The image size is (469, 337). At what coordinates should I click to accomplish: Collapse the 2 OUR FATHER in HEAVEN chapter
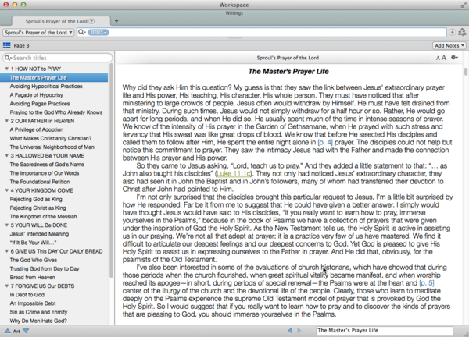click(x=6, y=120)
